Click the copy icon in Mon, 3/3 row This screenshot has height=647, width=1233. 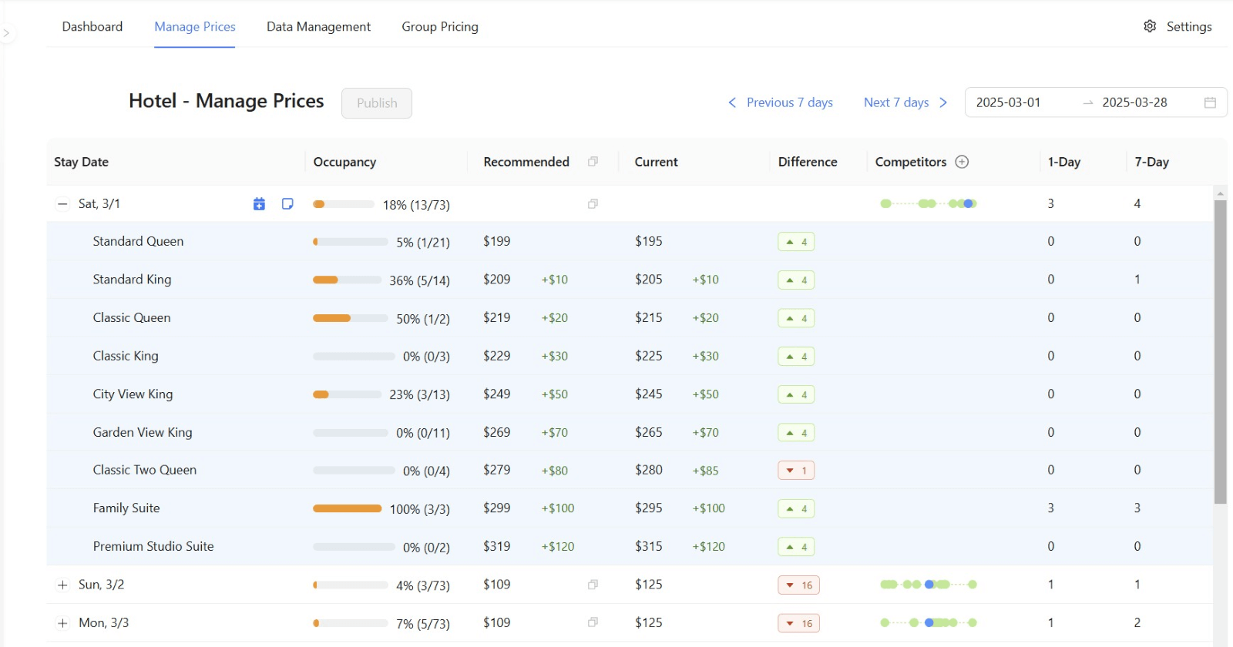pyautogui.click(x=593, y=622)
